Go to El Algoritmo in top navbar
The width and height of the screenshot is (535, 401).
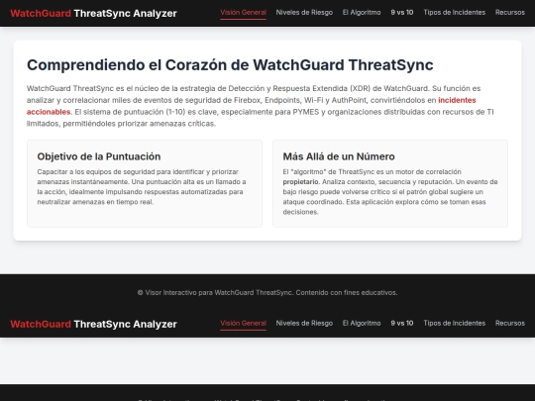pos(362,13)
